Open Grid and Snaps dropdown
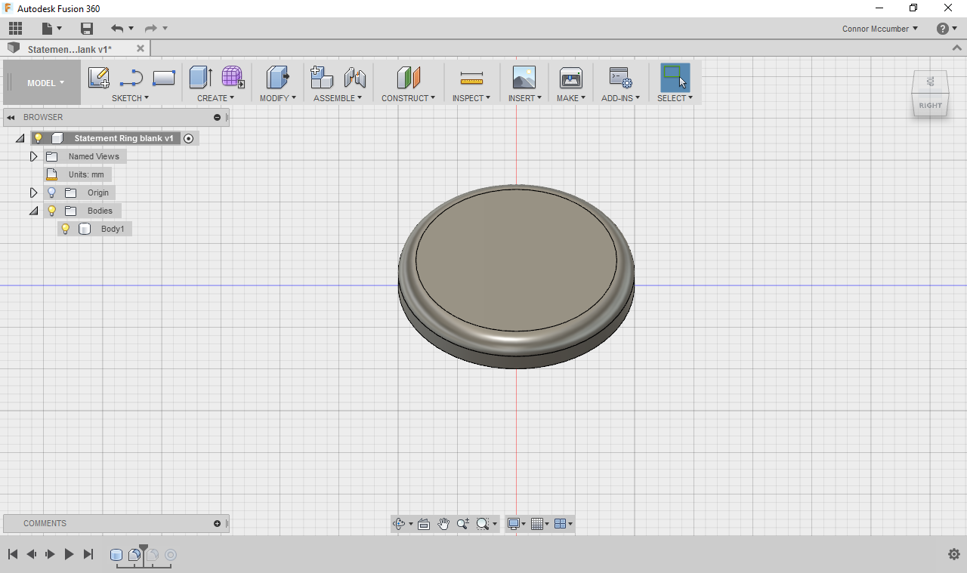The width and height of the screenshot is (967, 573). 539,524
